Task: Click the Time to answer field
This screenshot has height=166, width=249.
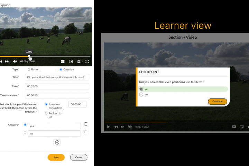Action: [x=57, y=95]
